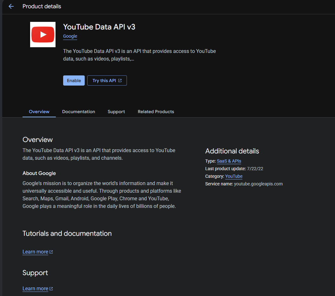Click the YouTube Data API logo
The image size is (335, 296).
click(43, 34)
